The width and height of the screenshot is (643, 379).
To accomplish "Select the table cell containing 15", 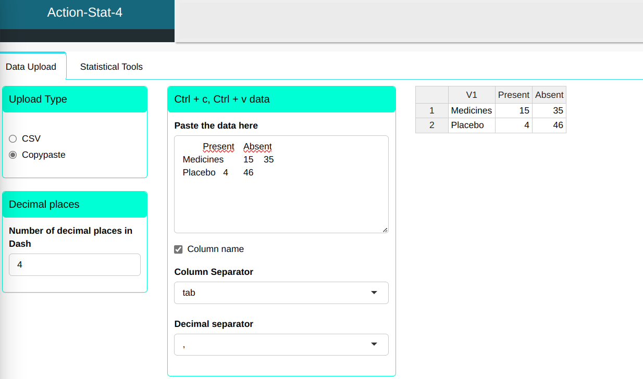I will (x=513, y=110).
